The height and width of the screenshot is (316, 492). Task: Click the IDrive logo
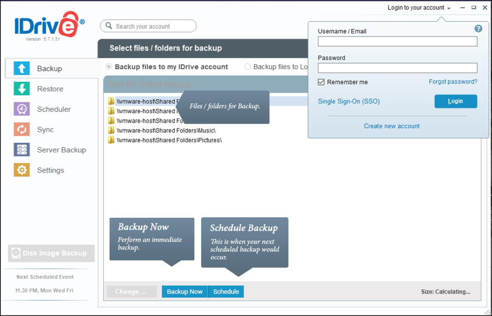pos(50,24)
